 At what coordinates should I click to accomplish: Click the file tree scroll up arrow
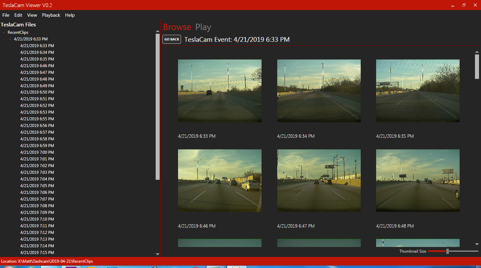pyautogui.click(x=158, y=31)
